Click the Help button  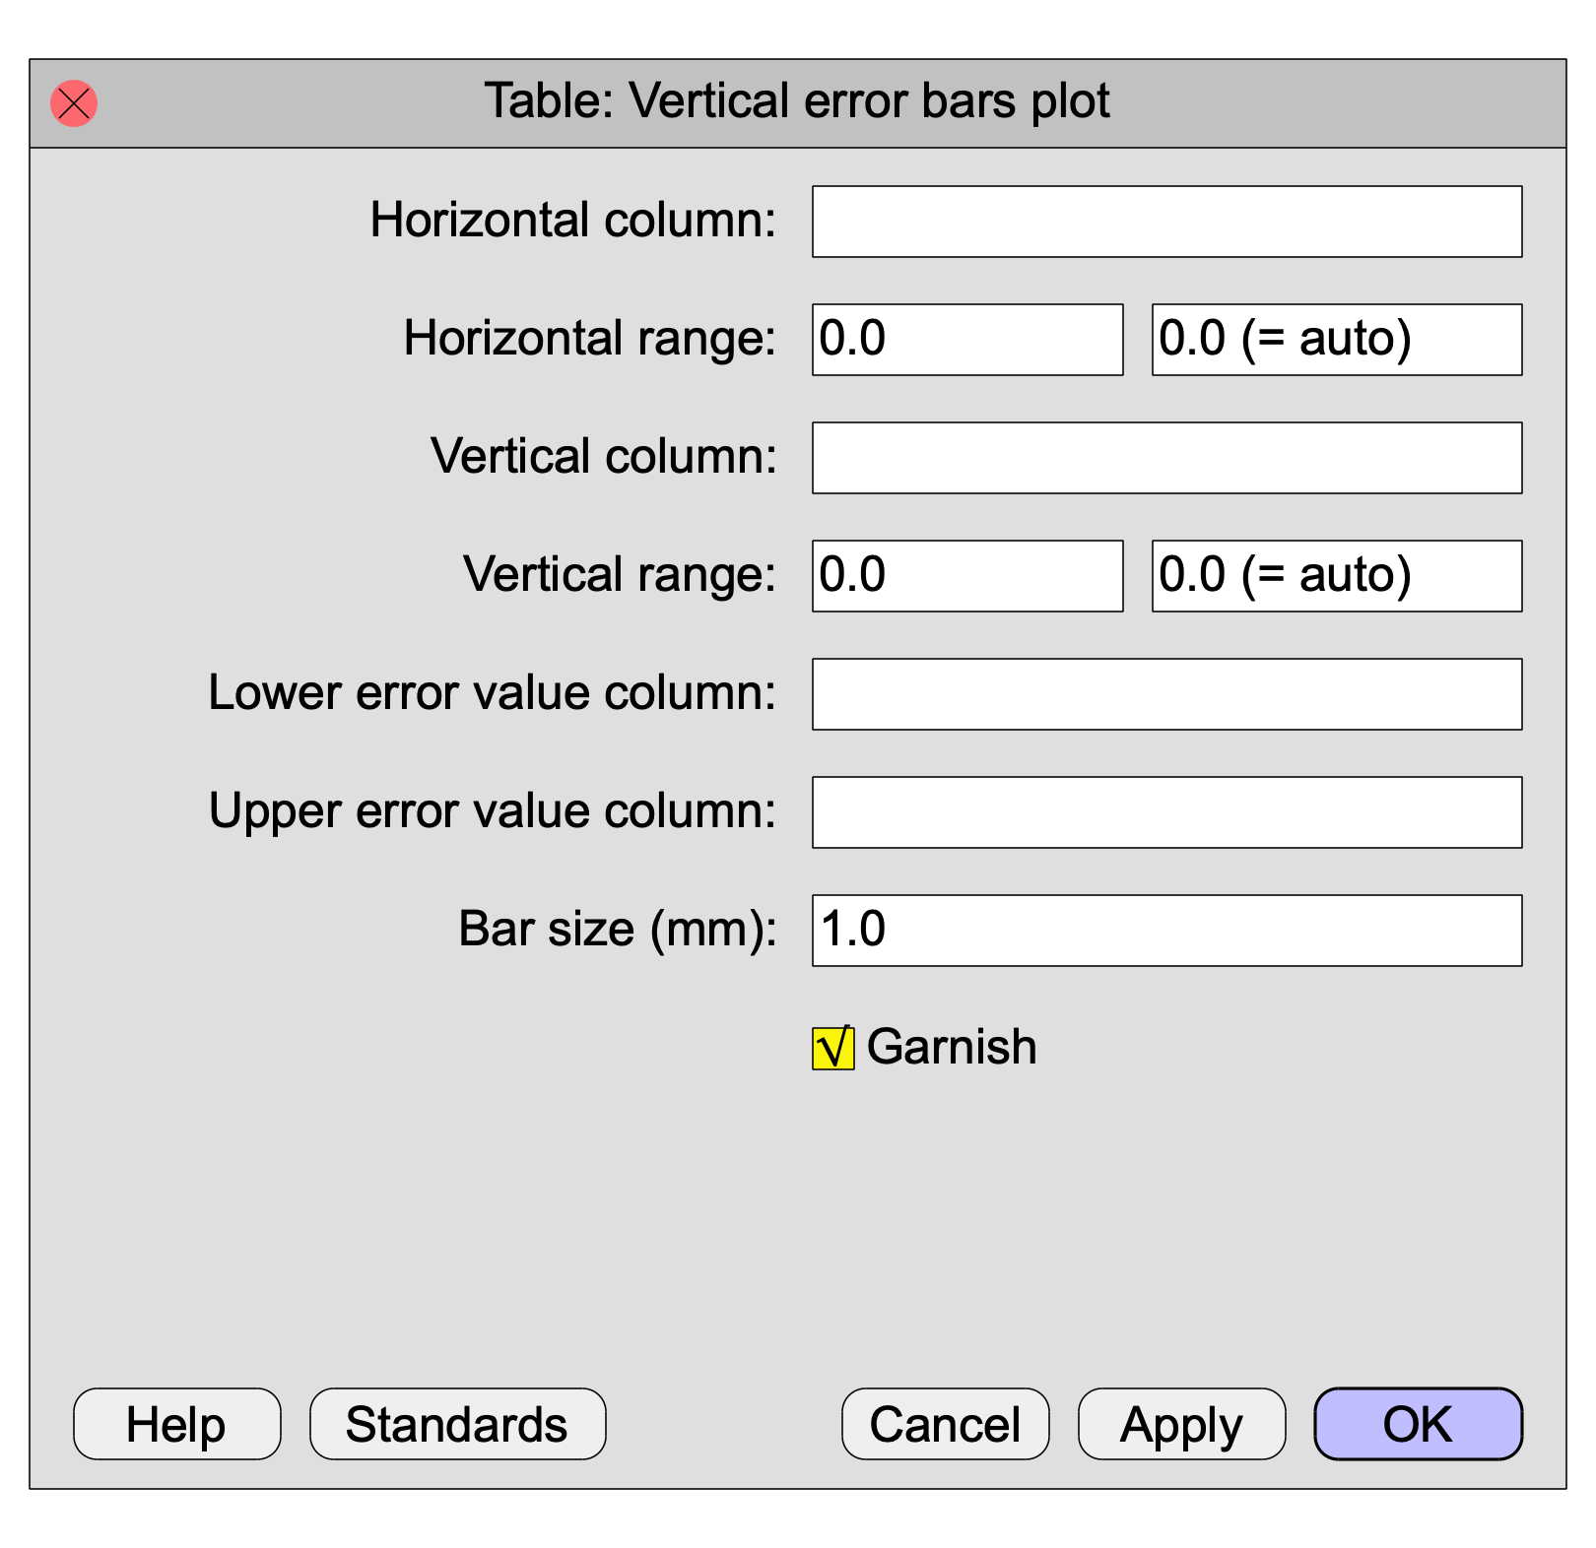(177, 1424)
